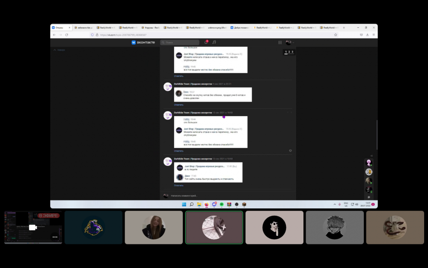Viewport: 428px width, 268px height.
Task: Open Spotify from the taskbar
Action: coord(222,204)
